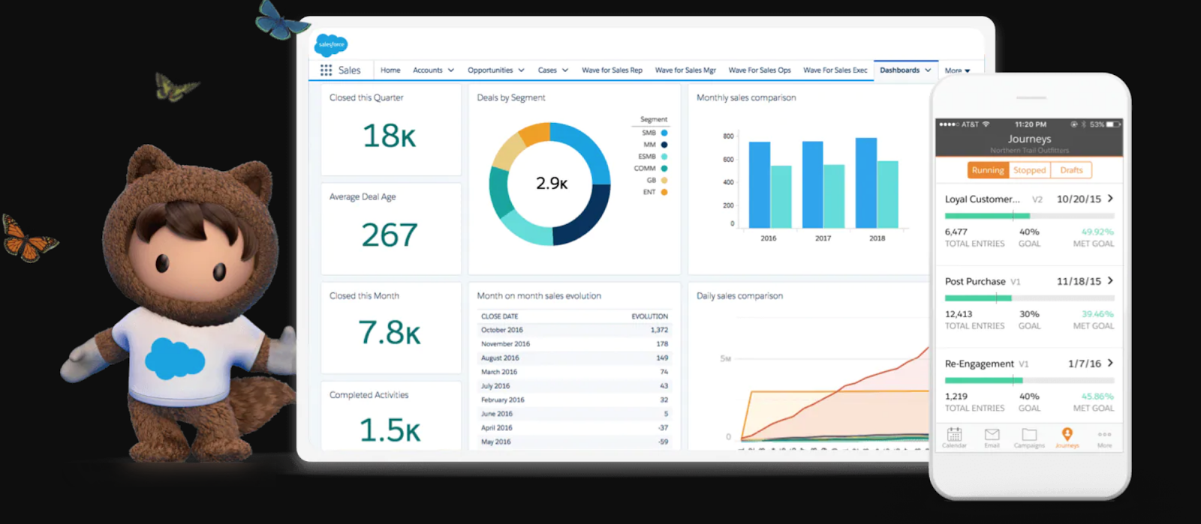The width and height of the screenshot is (1201, 524).
Task: Click the 1.5k Completed Activities value
Action: [390, 430]
